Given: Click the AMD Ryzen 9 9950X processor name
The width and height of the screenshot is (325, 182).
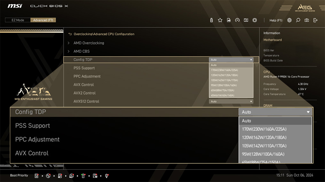Looking at the screenshot, I should pyautogui.click(x=286, y=77).
